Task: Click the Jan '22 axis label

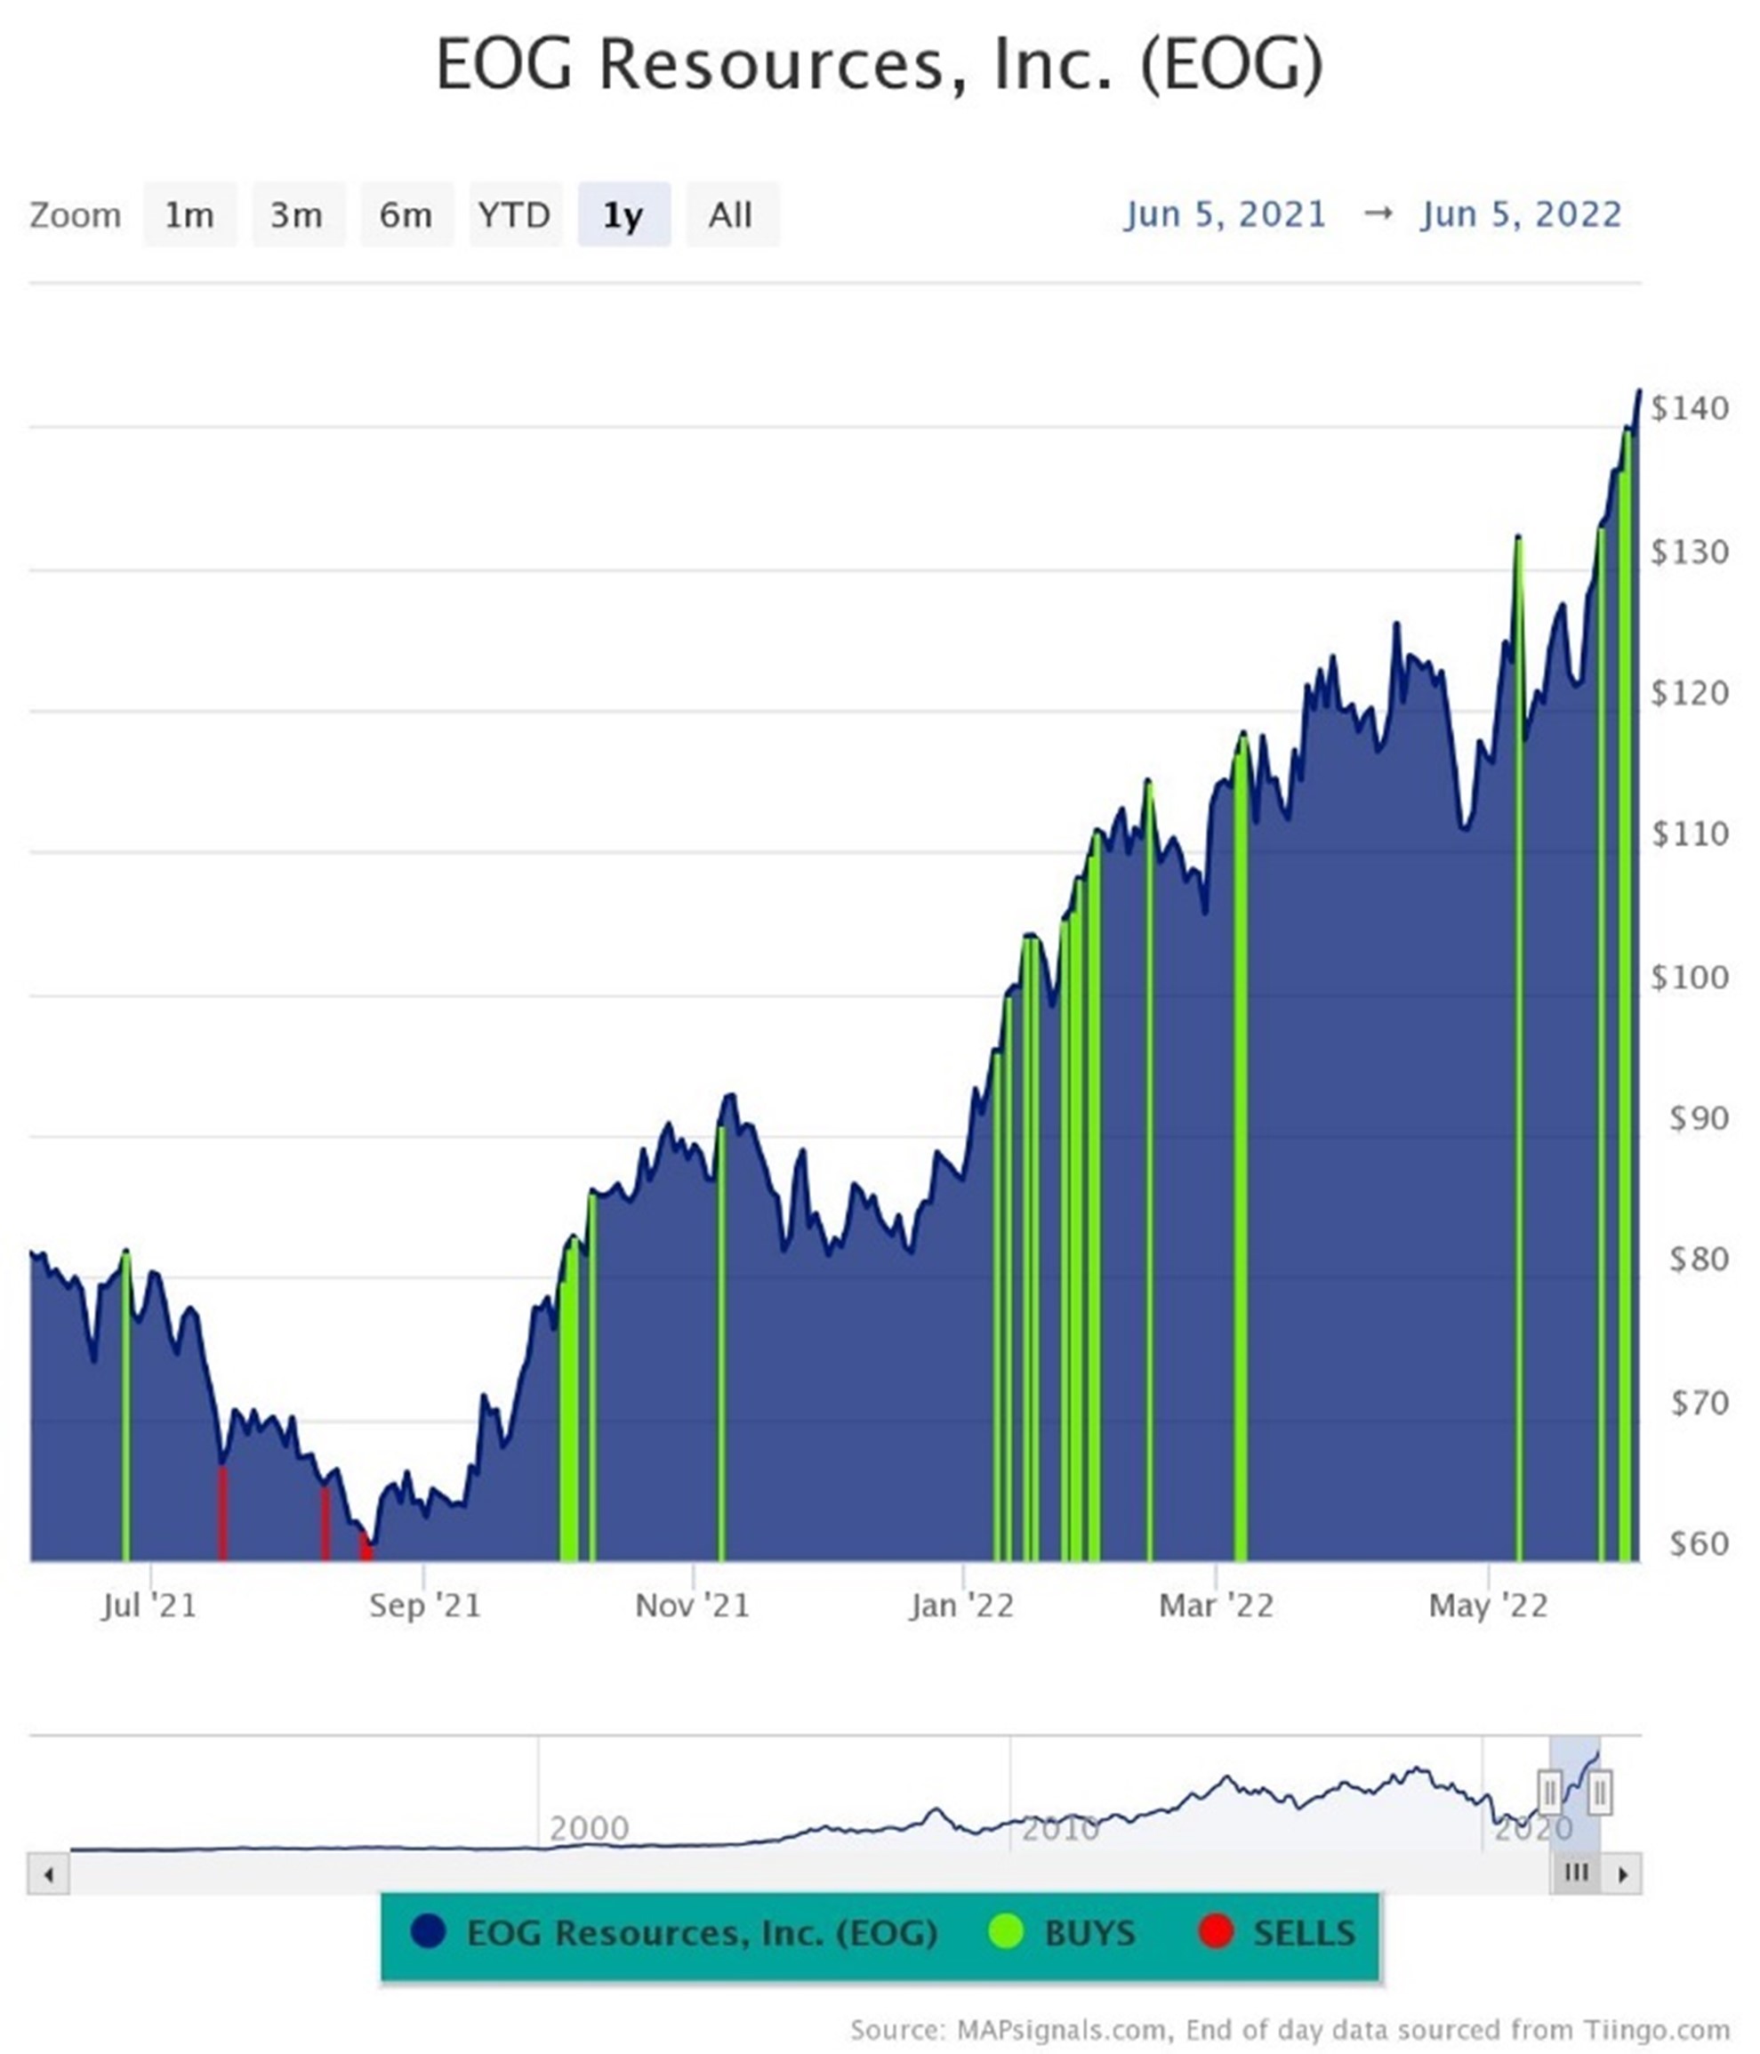Action: point(962,1606)
